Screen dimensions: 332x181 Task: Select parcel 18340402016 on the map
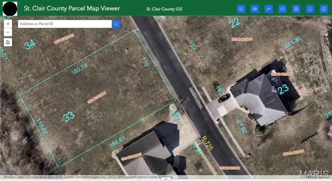tap(293, 153)
